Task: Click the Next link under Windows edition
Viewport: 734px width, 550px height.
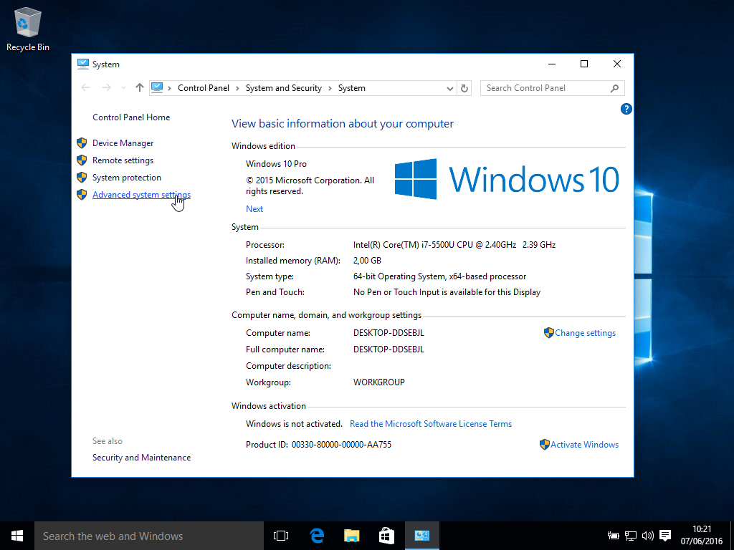Action: 254,209
